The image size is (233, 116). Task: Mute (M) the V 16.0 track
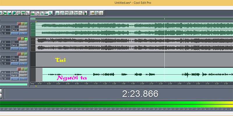26,69
